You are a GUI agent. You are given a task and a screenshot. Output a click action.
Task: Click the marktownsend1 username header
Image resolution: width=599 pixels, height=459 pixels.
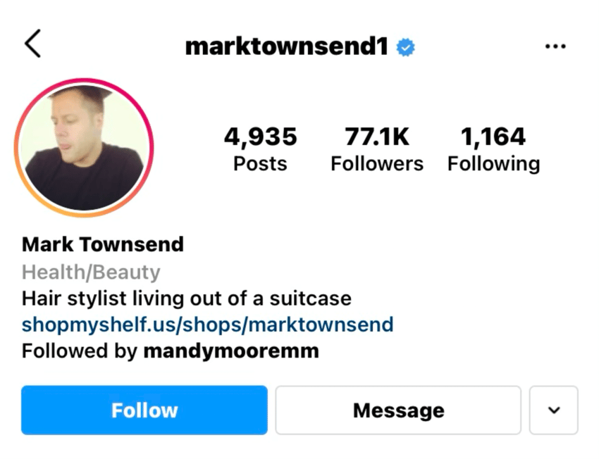287,46
